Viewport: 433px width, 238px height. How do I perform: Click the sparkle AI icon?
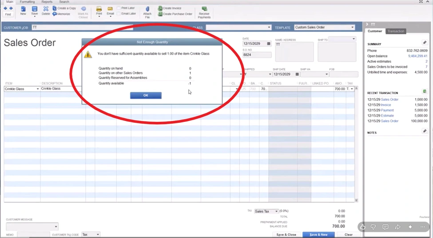[410, 227]
